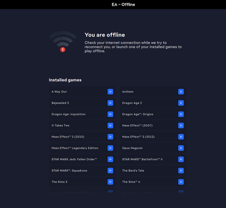The image size is (226, 208).
Task: Start STAR WARS: Squadrons with play icon
Action: (x=110, y=171)
